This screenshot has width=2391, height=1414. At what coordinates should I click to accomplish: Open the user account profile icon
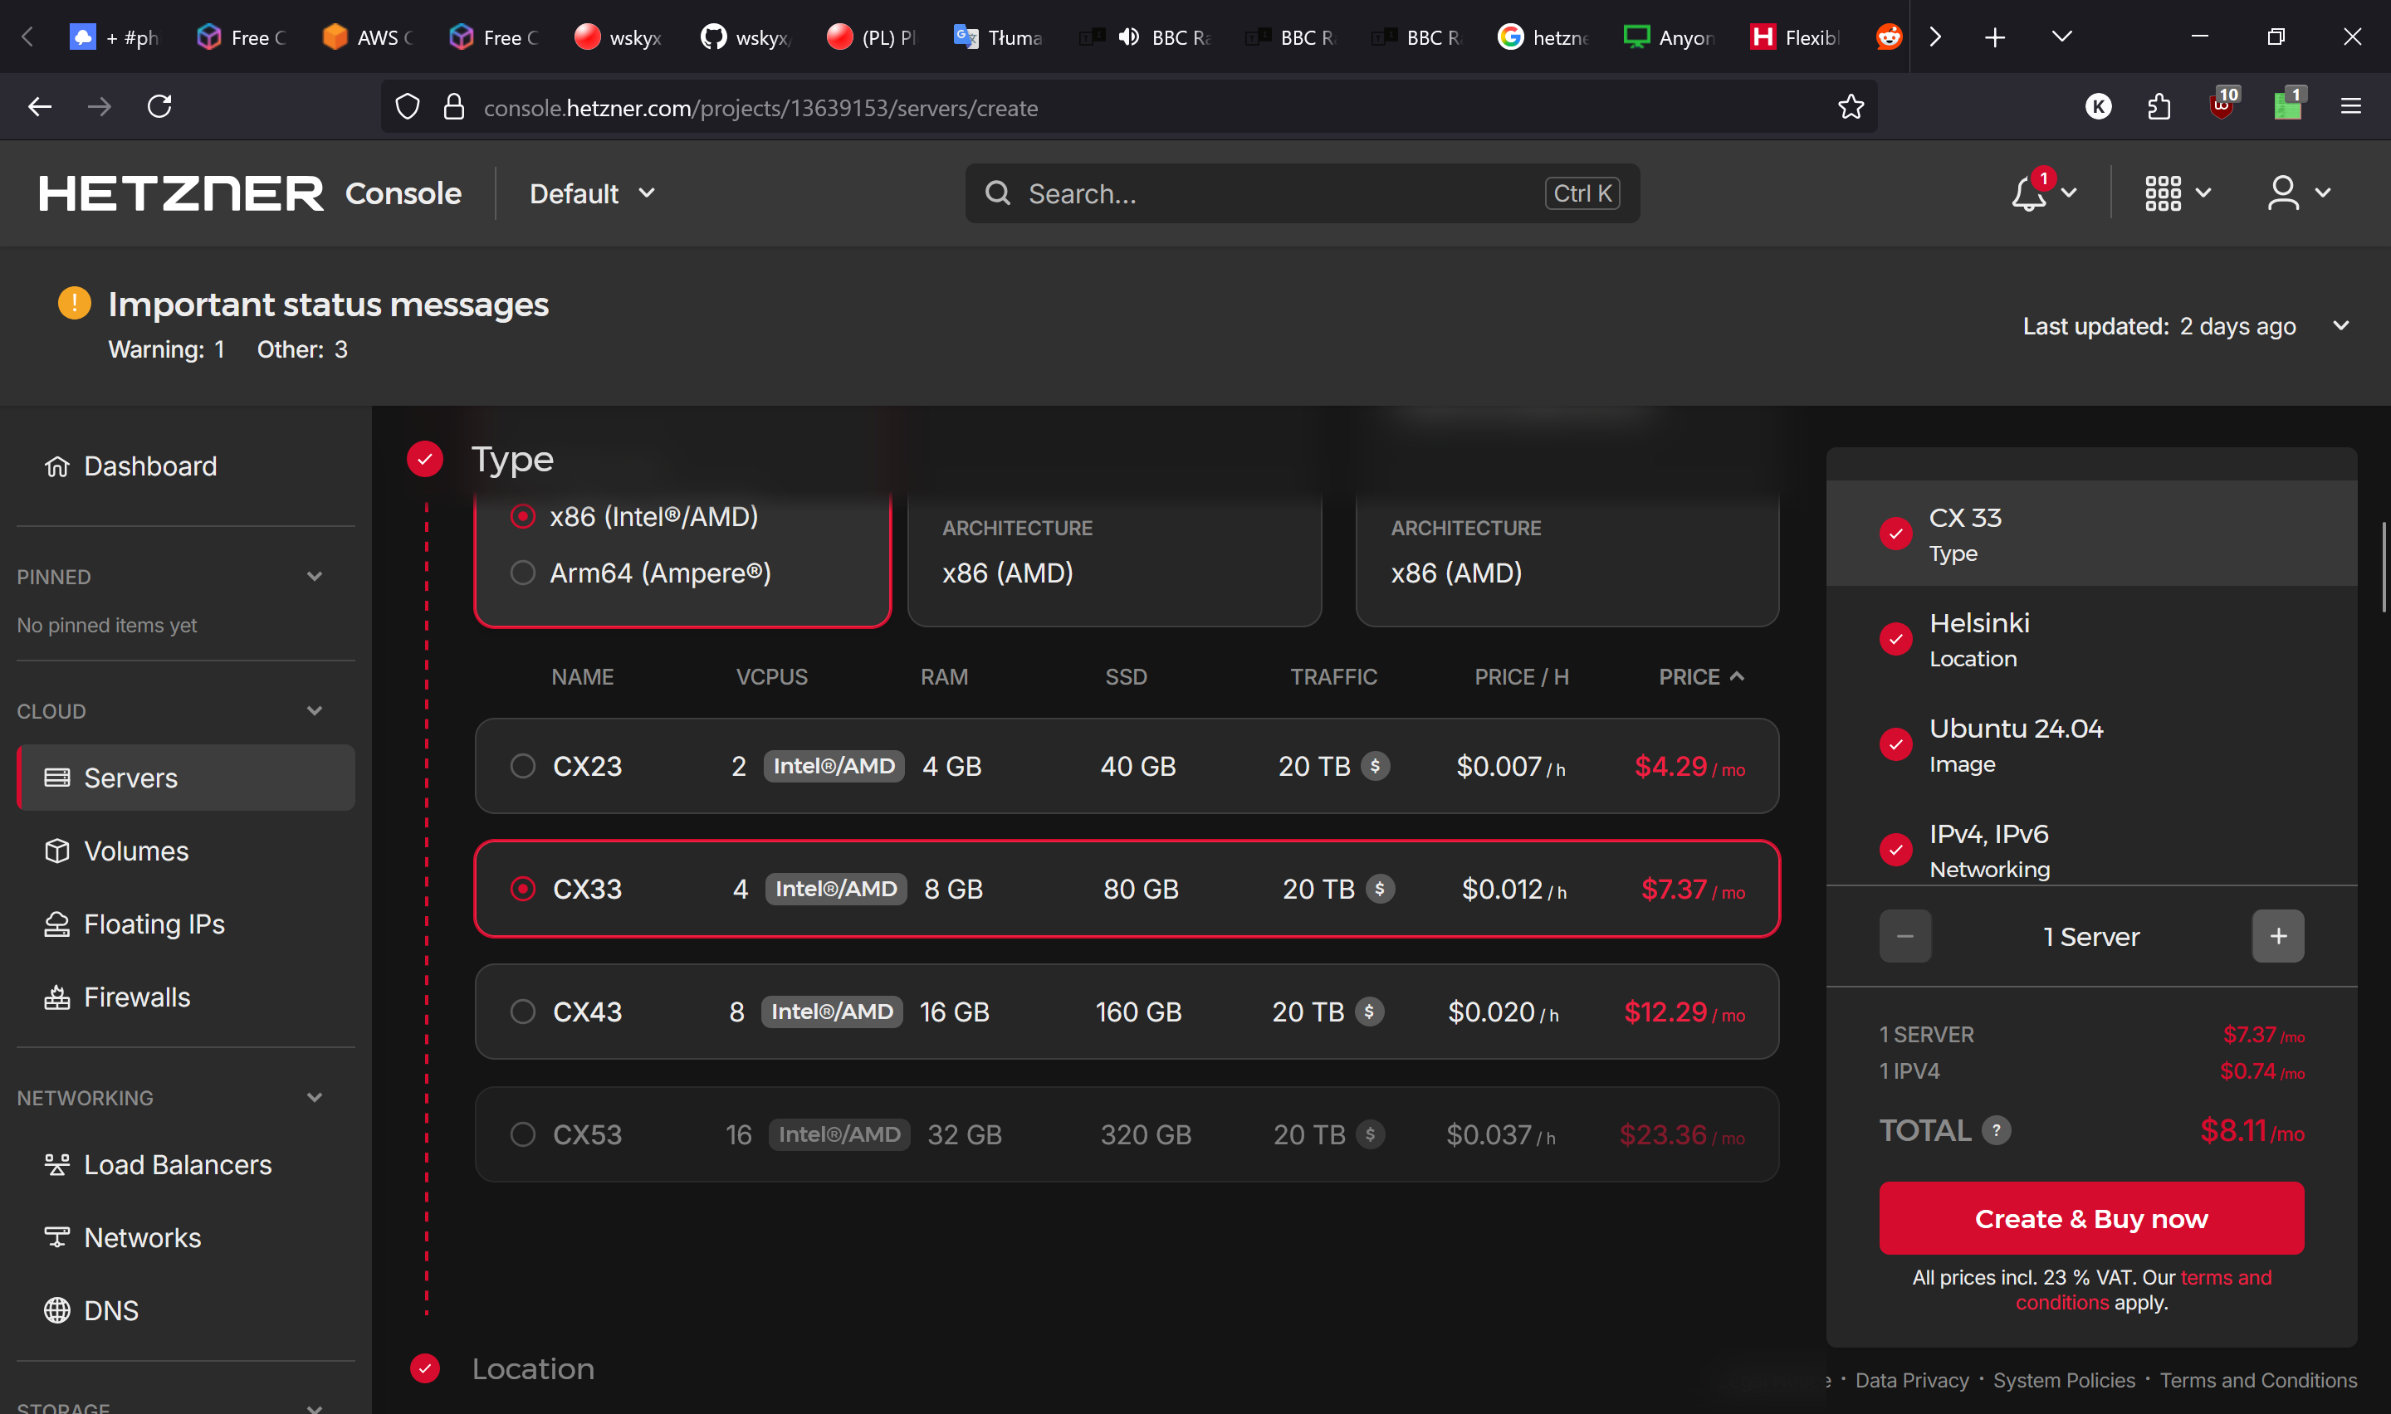pos(2282,193)
